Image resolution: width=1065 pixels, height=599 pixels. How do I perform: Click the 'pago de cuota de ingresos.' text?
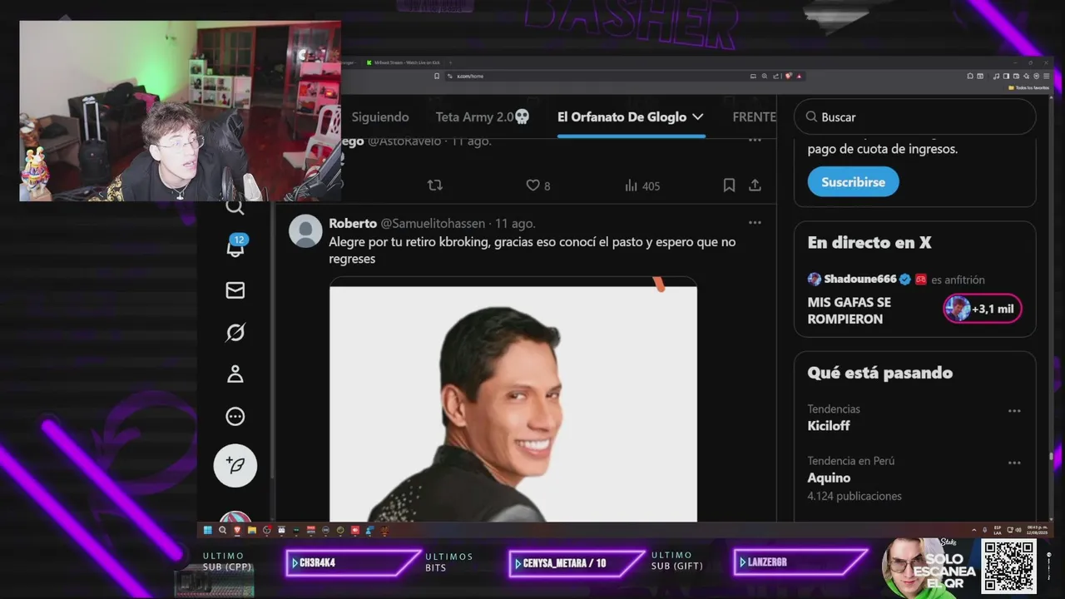(x=883, y=150)
